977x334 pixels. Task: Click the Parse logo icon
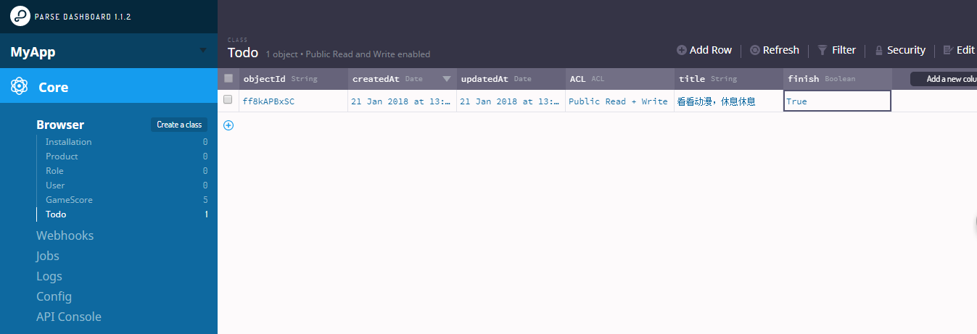[x=20, y=16]
